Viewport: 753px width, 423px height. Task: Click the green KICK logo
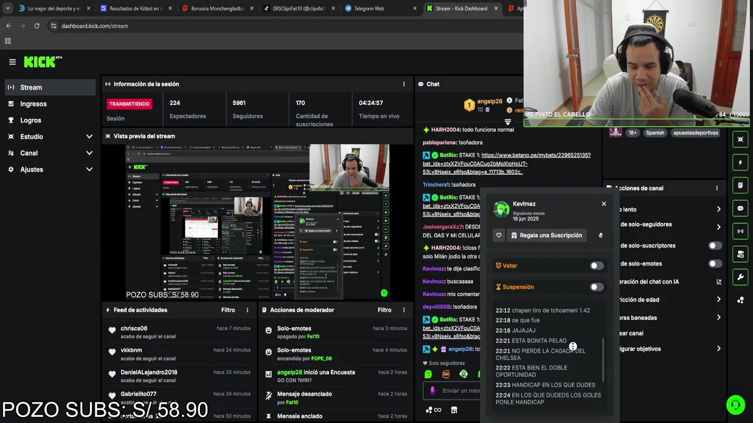39,62
